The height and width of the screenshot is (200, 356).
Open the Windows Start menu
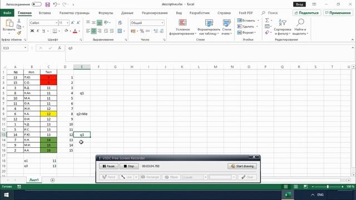click(6, 195)
